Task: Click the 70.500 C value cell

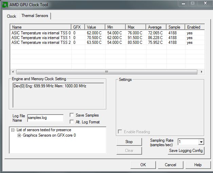Action: [94, 38]
